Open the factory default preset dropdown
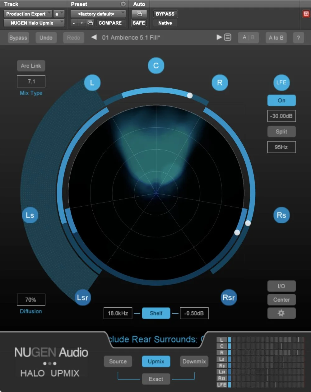 (x=98, y=14)
